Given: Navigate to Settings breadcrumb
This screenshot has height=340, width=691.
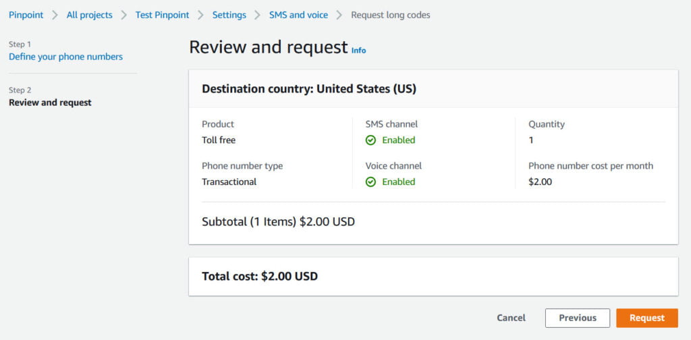Looking at the screenshot, I should pyautogui.click(x=229, y=15).
